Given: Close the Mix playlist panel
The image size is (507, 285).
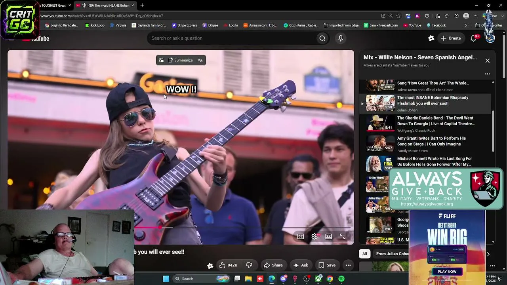Looking at the screenshot, I should tap(488, 61).
